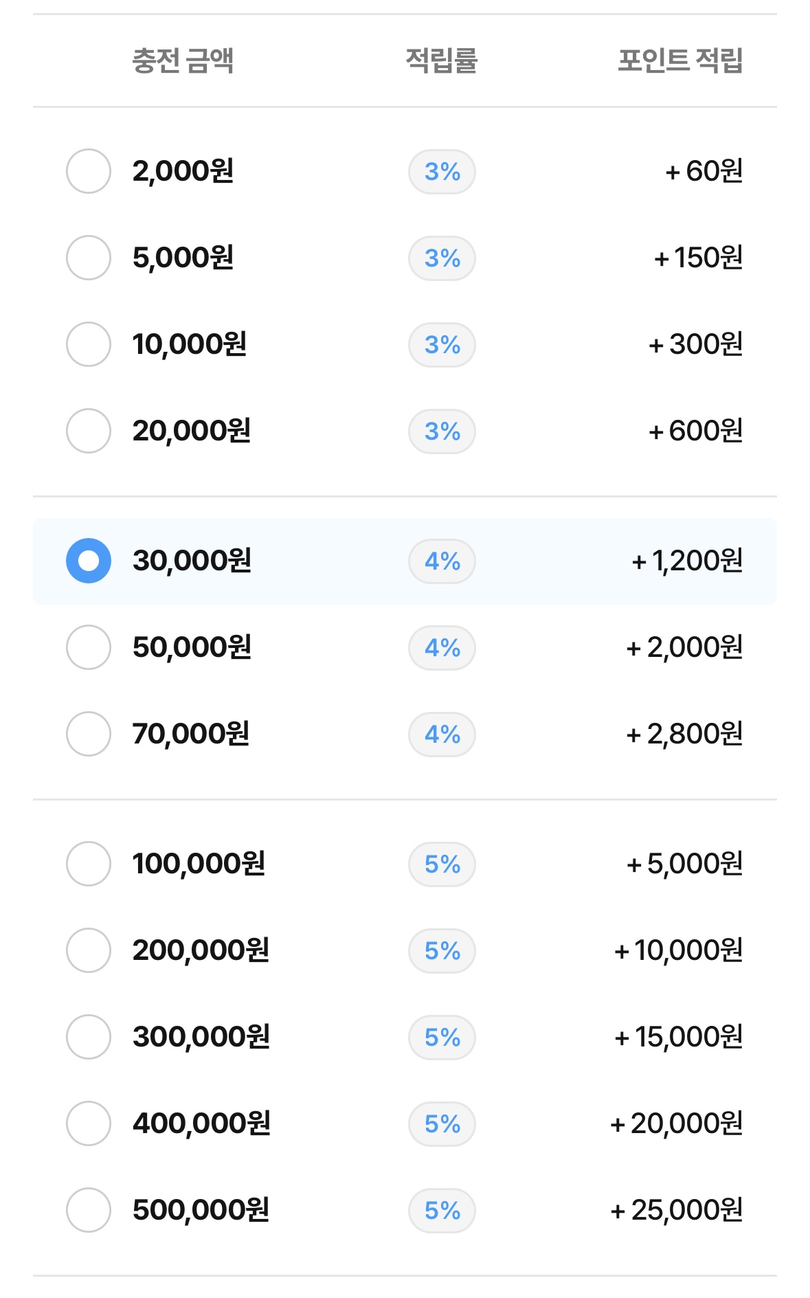
Task: Choose the 400,000원 radio option
Action: 89,1123
